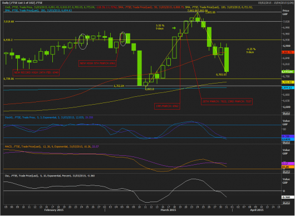Select the green 6,773.04 last price tag
Viewport: 295px width, 216px height.
pos(288,72)
